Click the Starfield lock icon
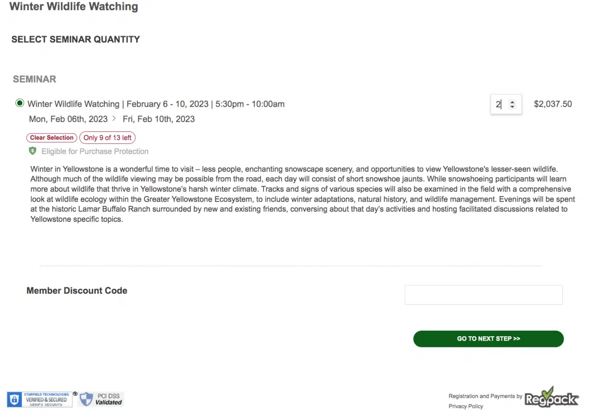This screenshot has width=591, height=418. tap(14, 400)
